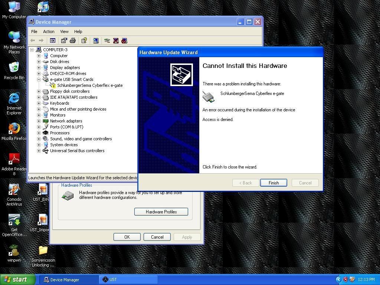Click the Help toolbar icon with question mark
Screen dimensions: 380x285
pos(84,40)
